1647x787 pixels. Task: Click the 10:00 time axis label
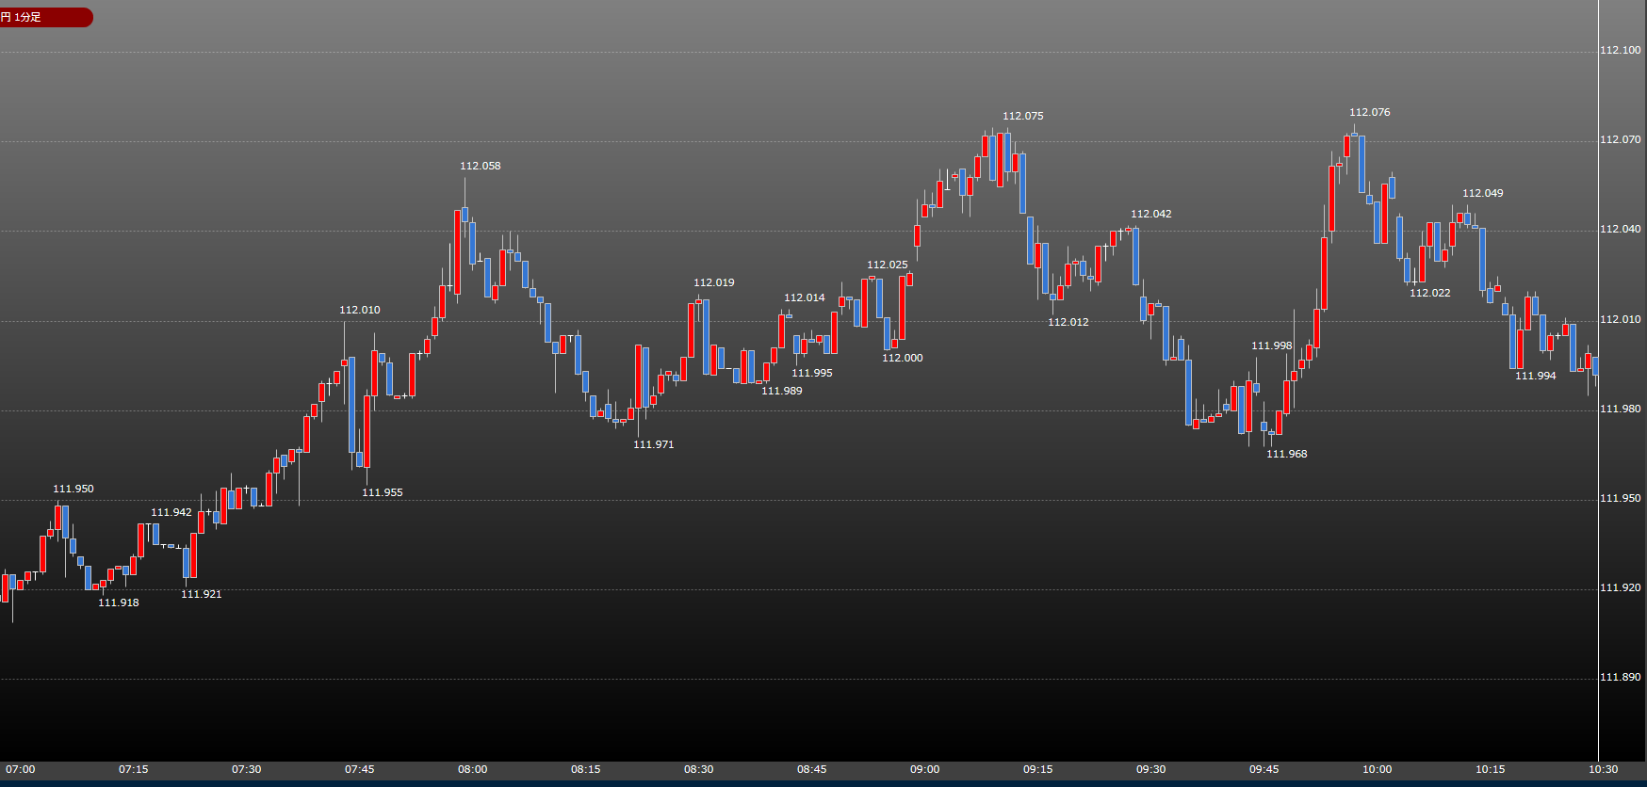click(1378, 769)
